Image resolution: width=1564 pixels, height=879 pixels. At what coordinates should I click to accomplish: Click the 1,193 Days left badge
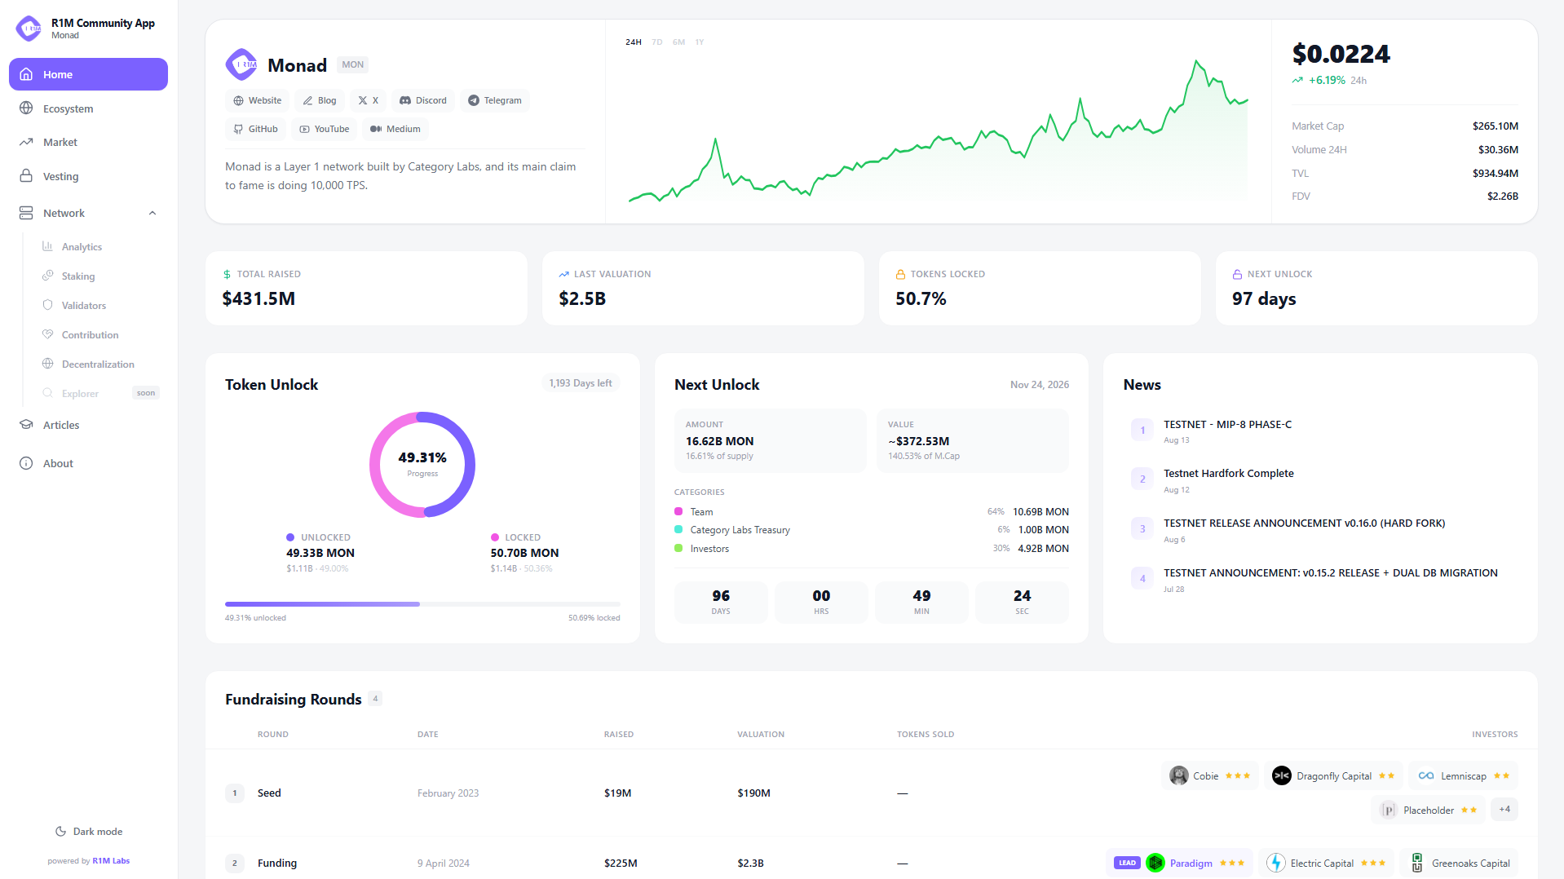coord(581,383)
